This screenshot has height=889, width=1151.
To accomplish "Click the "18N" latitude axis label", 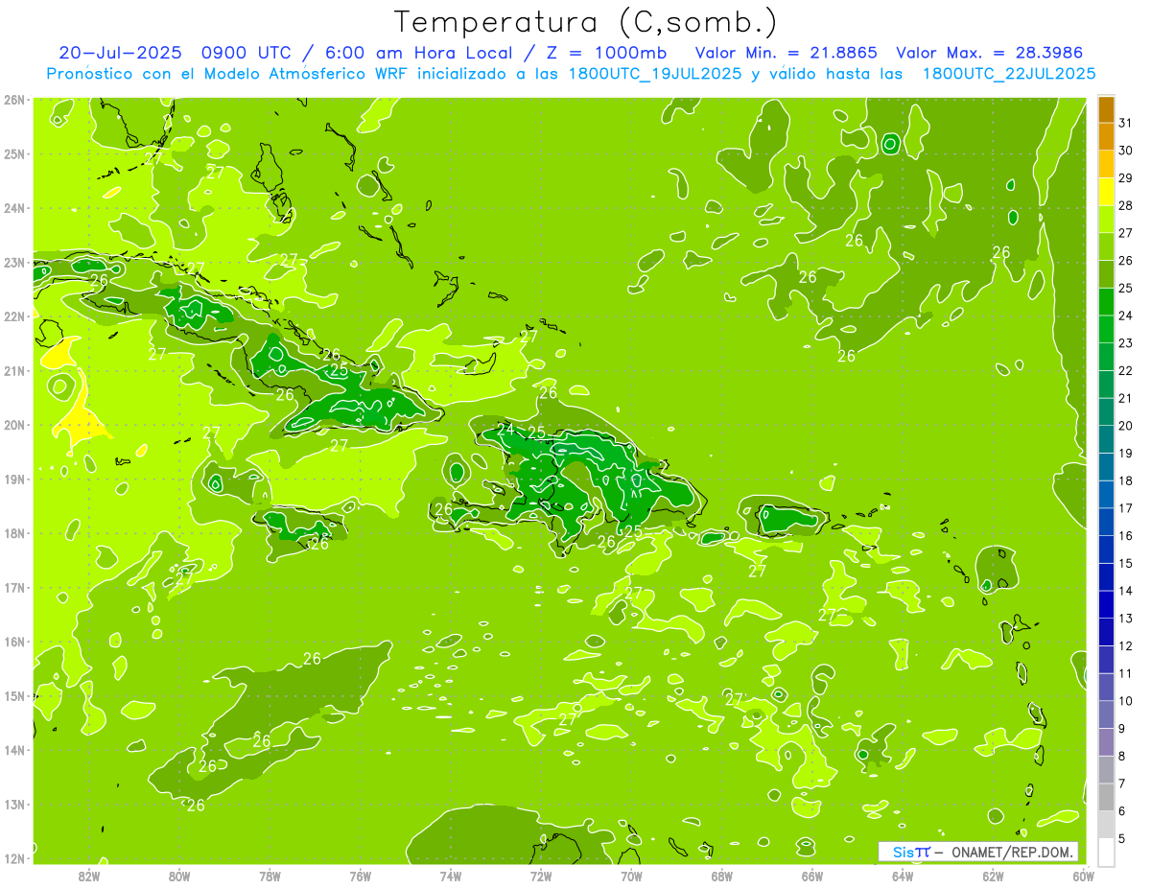I will 14,533.
